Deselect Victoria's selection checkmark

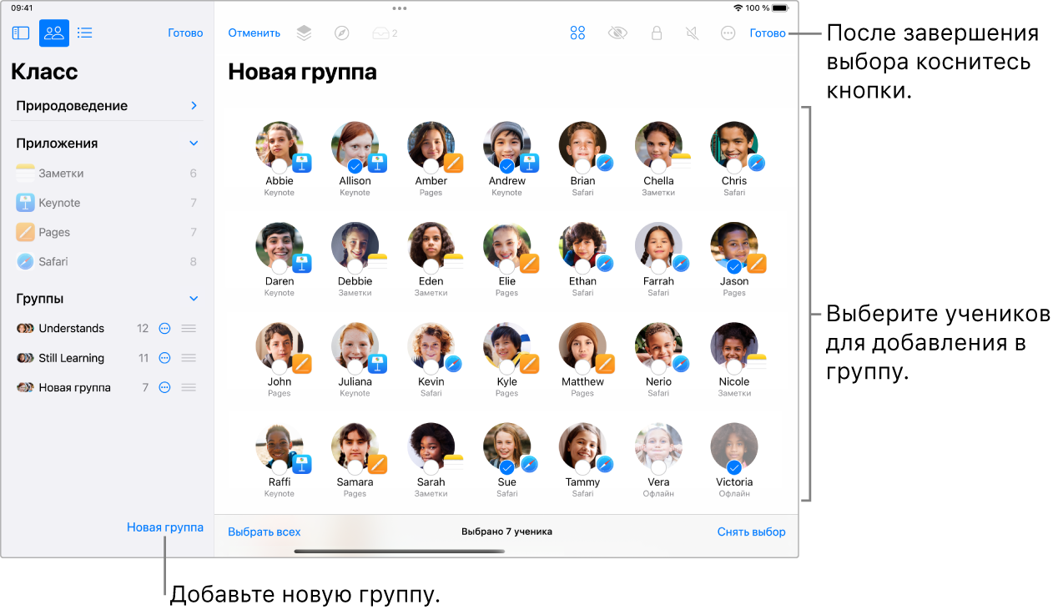point(734,467)
